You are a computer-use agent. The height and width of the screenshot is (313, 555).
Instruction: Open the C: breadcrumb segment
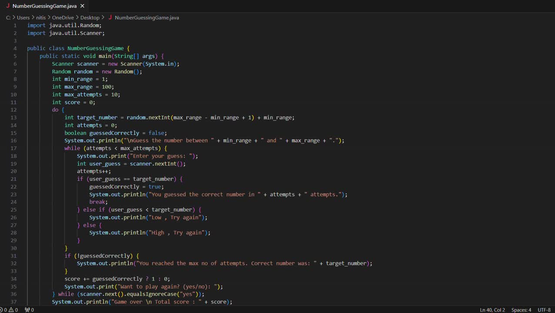tap(8, 17)
